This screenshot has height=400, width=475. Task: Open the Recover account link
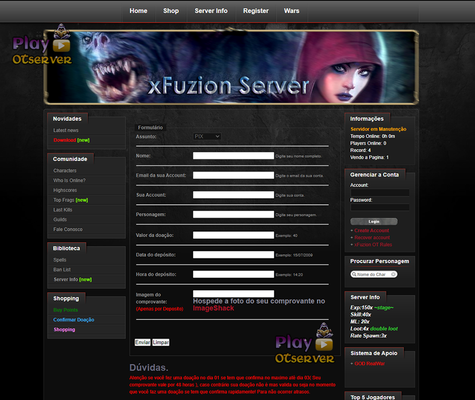point(372,237)
